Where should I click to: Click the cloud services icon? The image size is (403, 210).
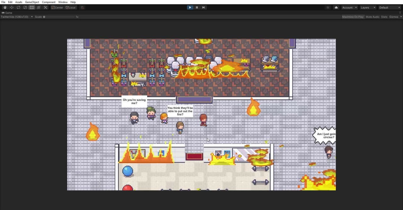pos(336,7)
